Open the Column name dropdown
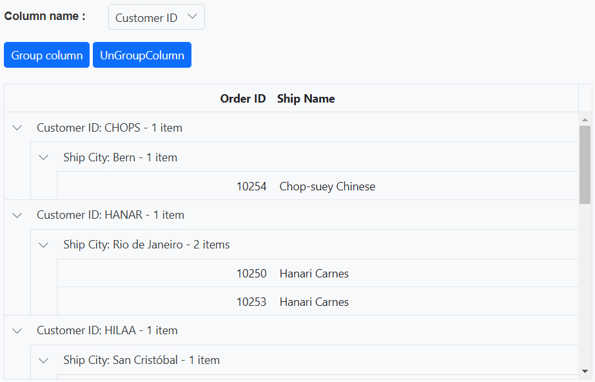The width and height of the screenshot is (595, 382). click(157, 17)
